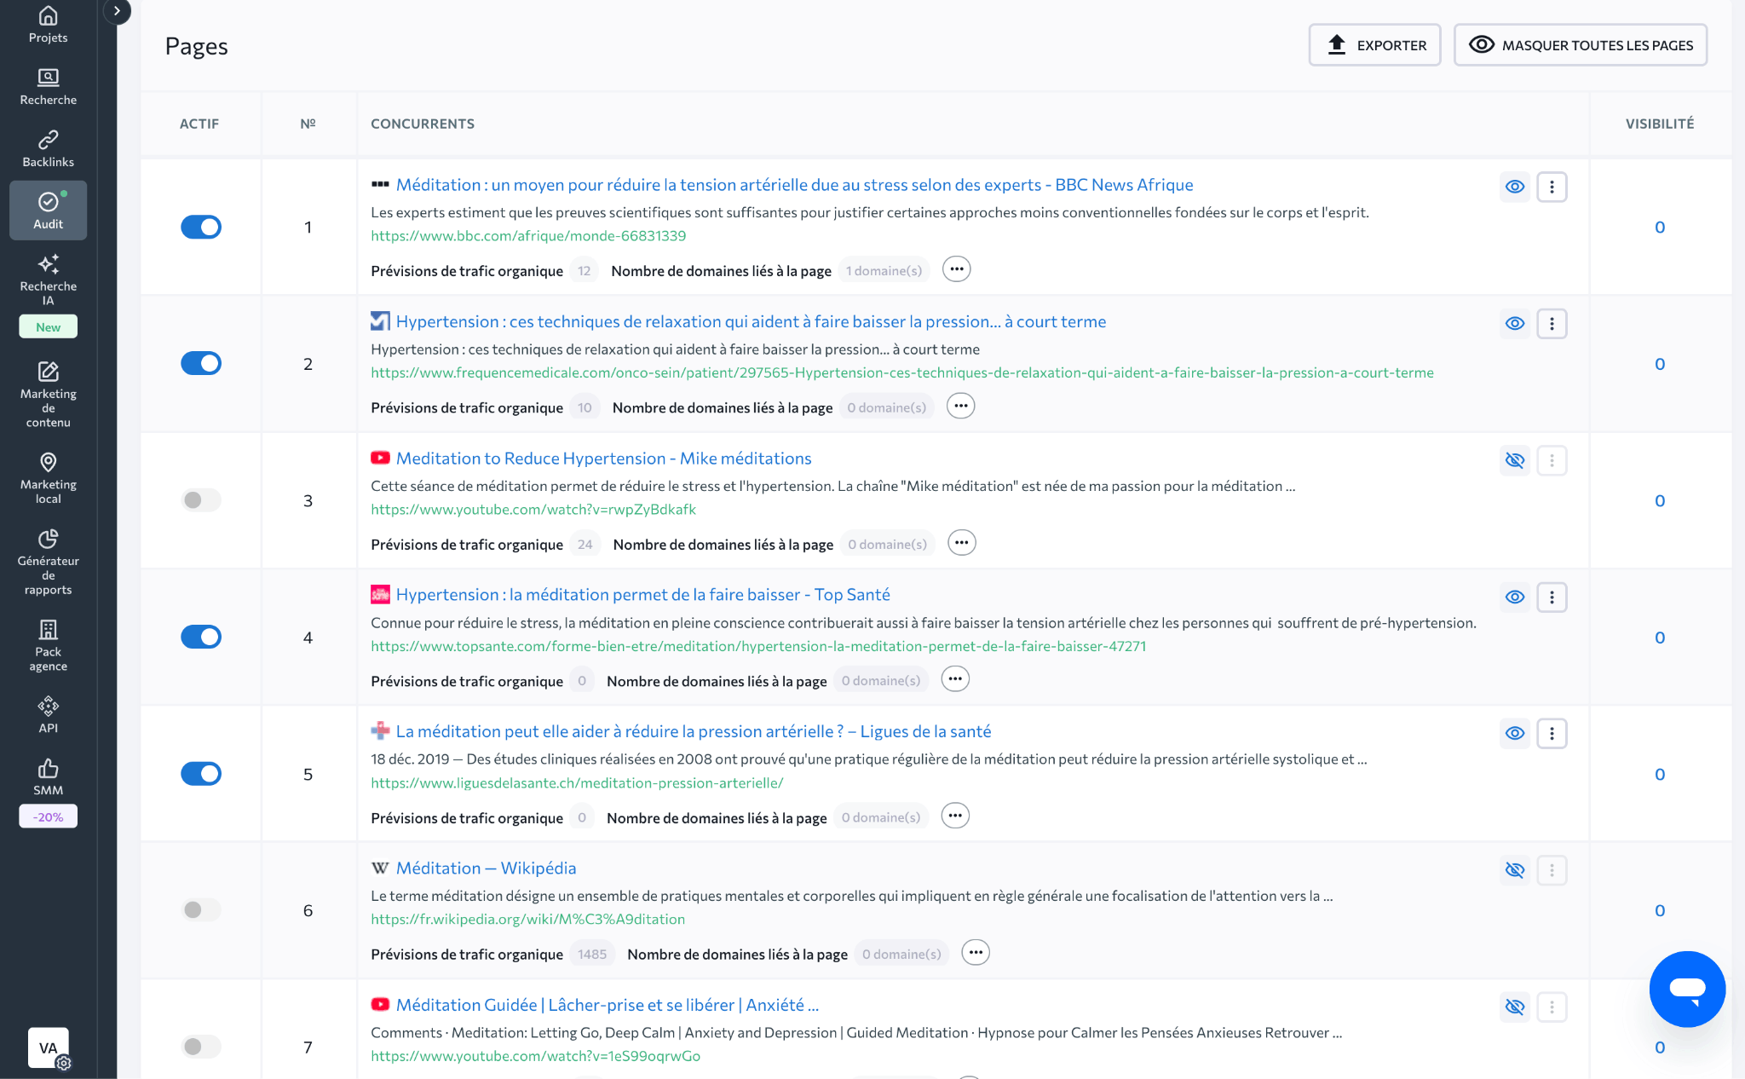
Task: Expand more metrics for BBC News Afrique row
Action: (x=956, y=269)
